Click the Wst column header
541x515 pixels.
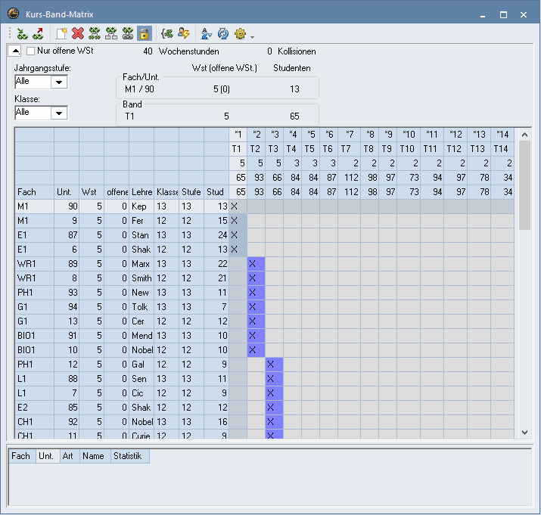point(92,192)
